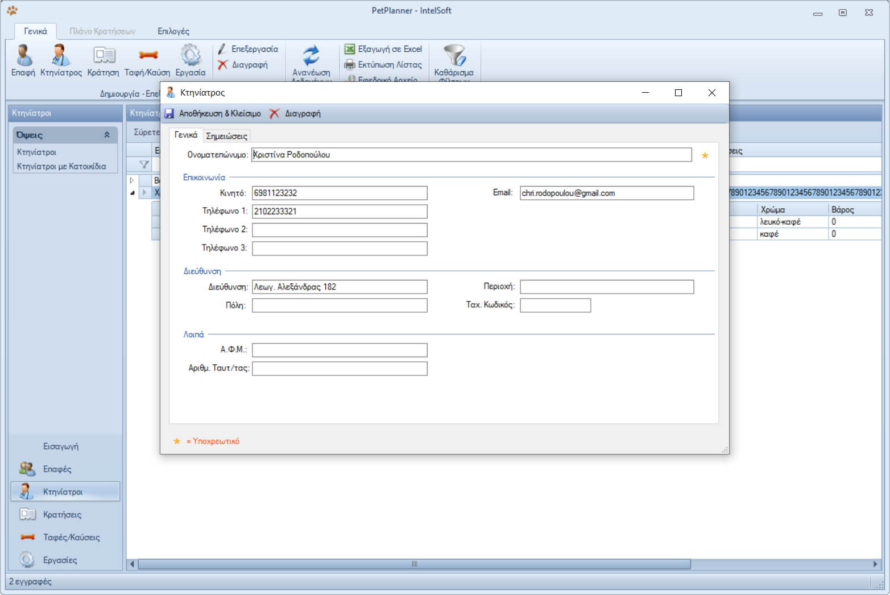Click the Πόλη text field

[340, 305]
